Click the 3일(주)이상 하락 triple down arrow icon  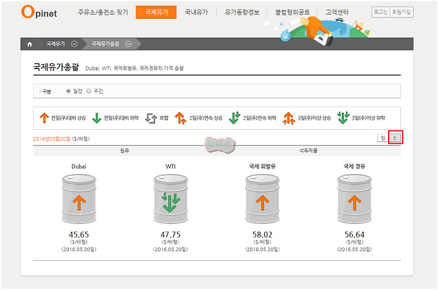pyautogui.click(x=343, y=118)
